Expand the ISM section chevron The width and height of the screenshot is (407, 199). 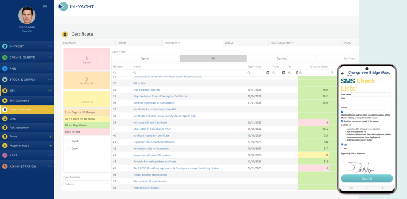pyautogui.click(x=50, y=91)
